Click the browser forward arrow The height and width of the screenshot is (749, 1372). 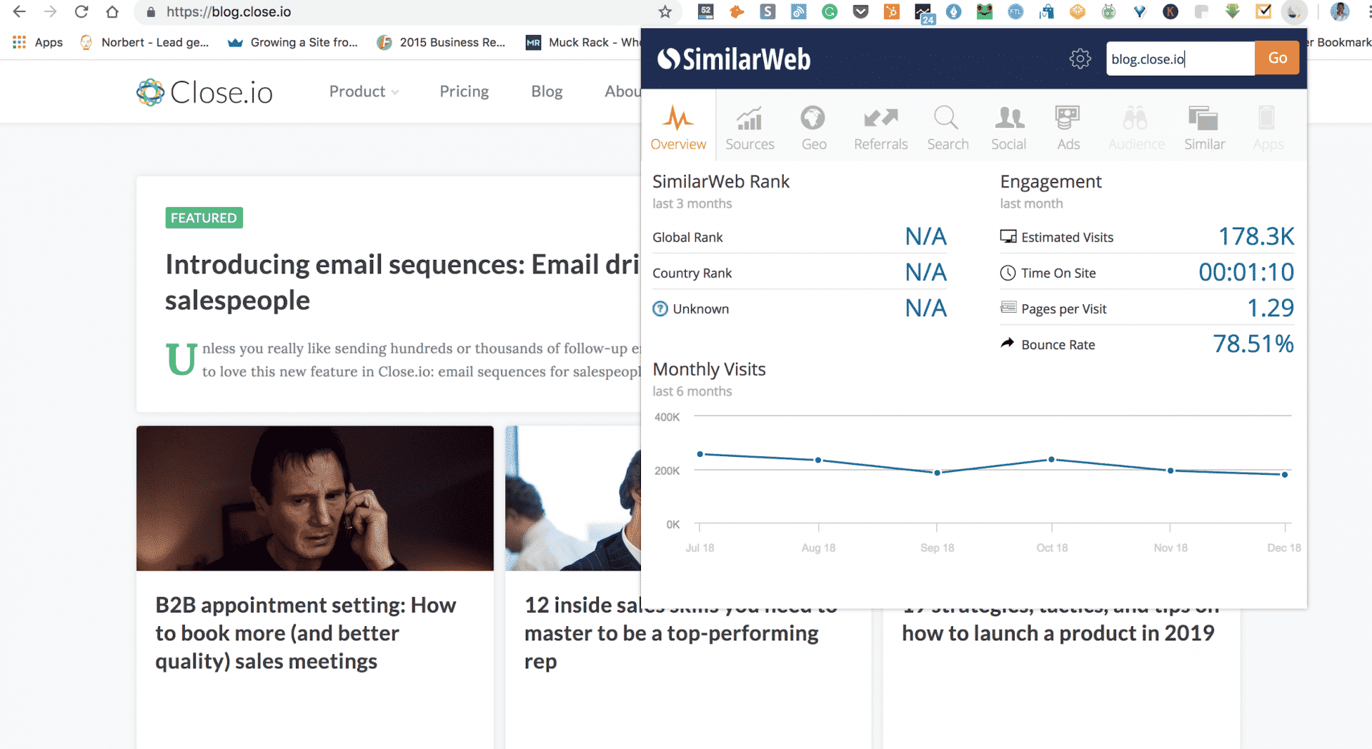(50, 11)
